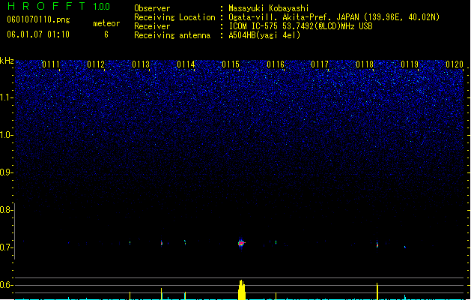Click the 0113 time marker label
The width and height of the screenshot is (471, 300).
[x=141, y=64]
